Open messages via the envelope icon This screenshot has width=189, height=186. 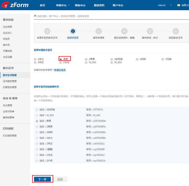(178, 5)
